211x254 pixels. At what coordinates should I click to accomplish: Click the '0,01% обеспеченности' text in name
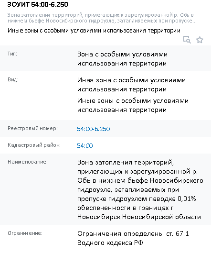(137, 203)
